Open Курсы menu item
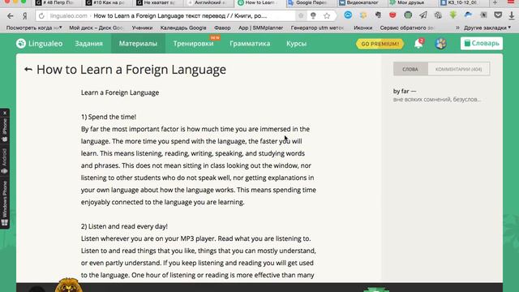The height and width of the screenshot is (292, 519). pyautogui.click(x=296, y=43)
